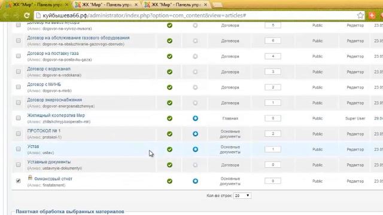Click ordering field in ПРОТОКОЛ № 1 row

273,134
